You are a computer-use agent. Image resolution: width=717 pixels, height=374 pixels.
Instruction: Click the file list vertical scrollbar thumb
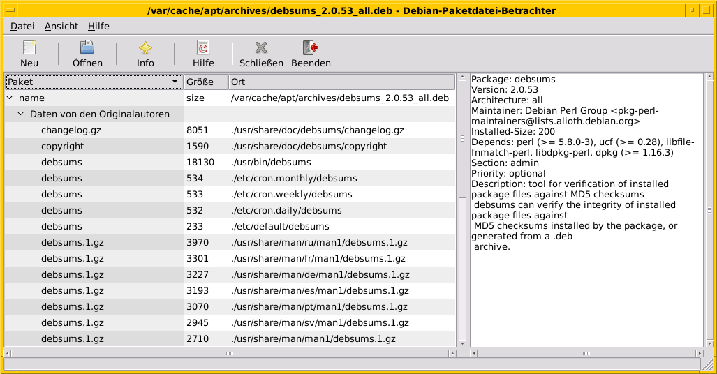pyautogui.click(x=462, y=140)
